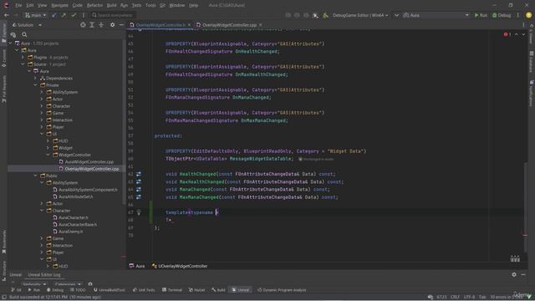Click the build hammer icon in toolbar

325,15
